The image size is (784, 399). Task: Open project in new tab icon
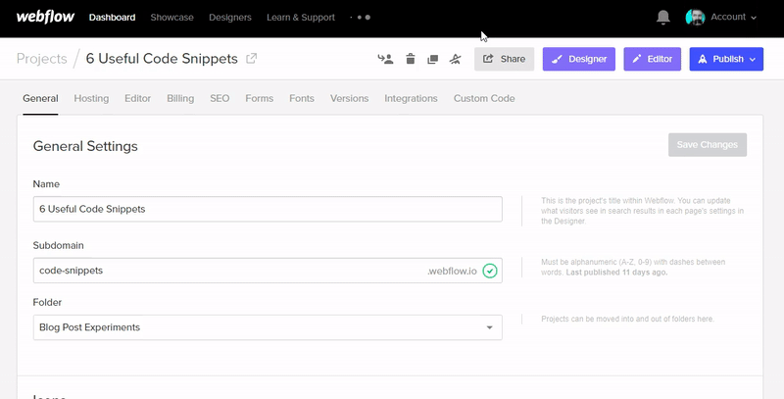tap(251, 59)
